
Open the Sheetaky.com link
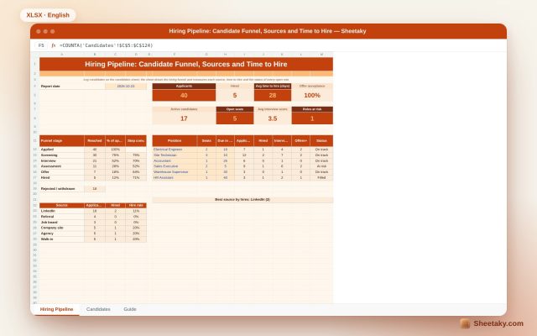coord(498,323)
